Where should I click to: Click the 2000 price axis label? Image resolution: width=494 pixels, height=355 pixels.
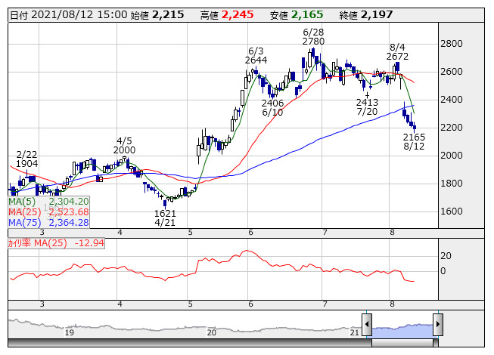coord(452,156)
